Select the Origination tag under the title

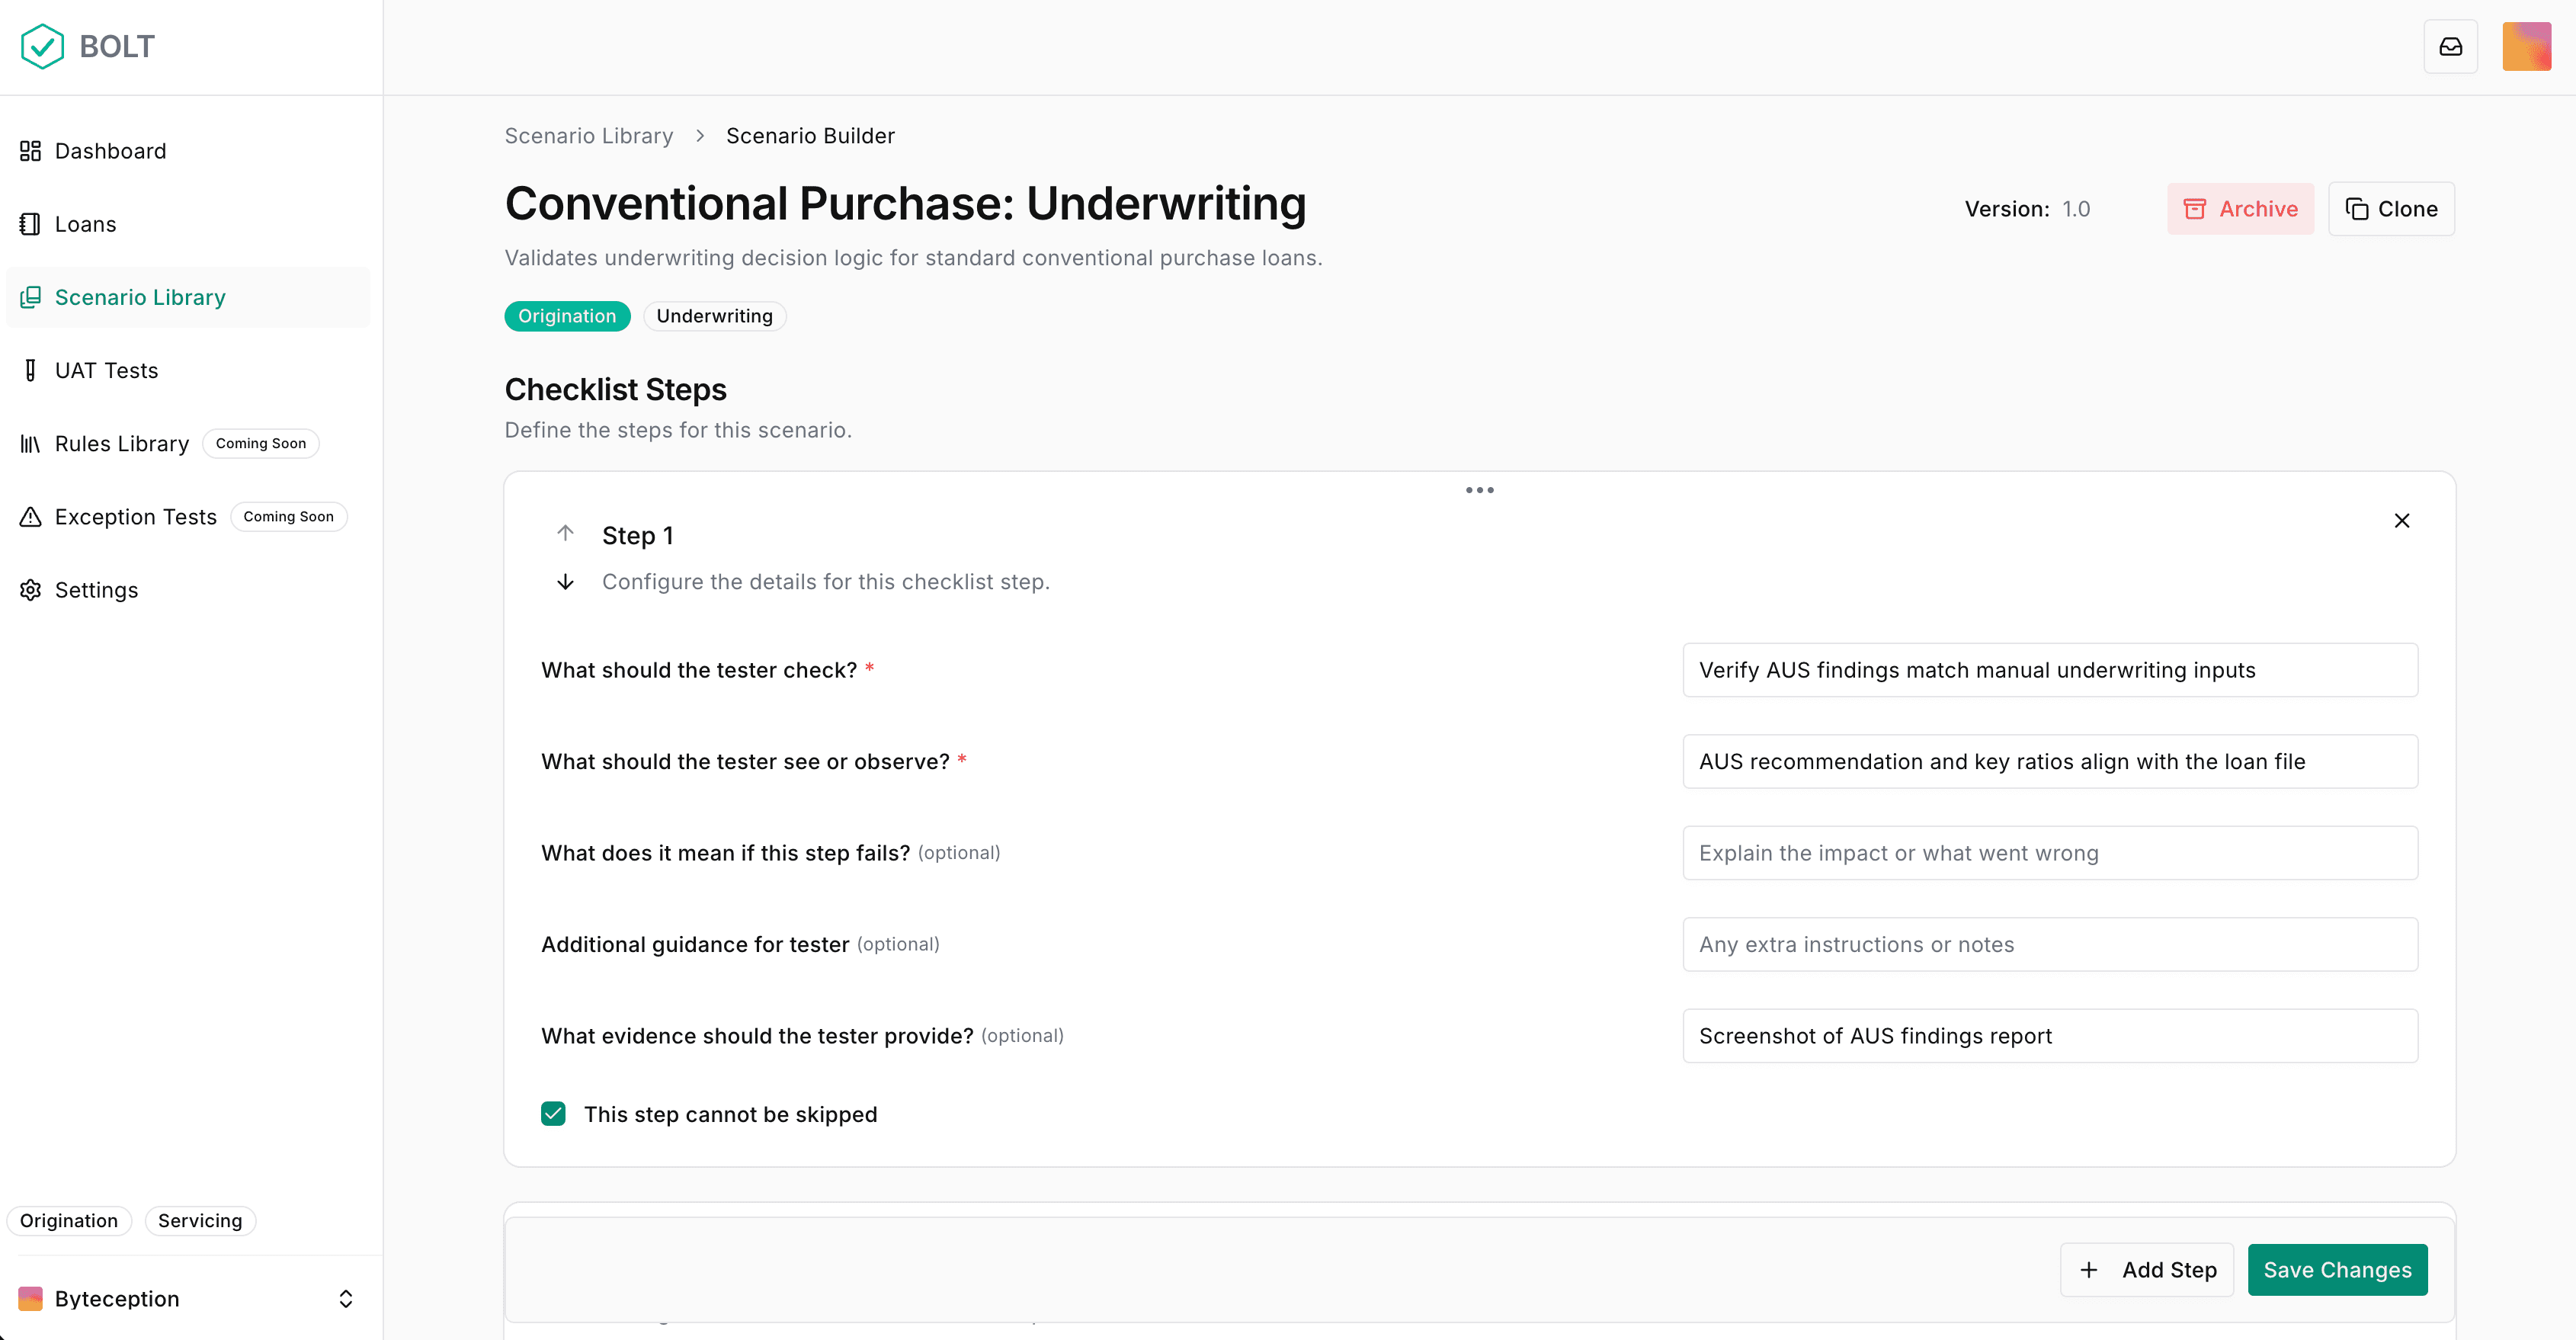(567, 316)
